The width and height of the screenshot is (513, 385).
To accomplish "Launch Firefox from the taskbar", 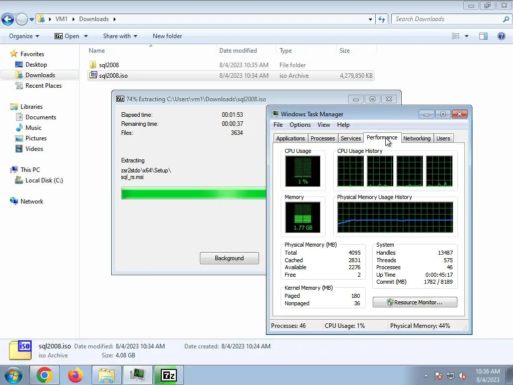I will click(76, 375).
